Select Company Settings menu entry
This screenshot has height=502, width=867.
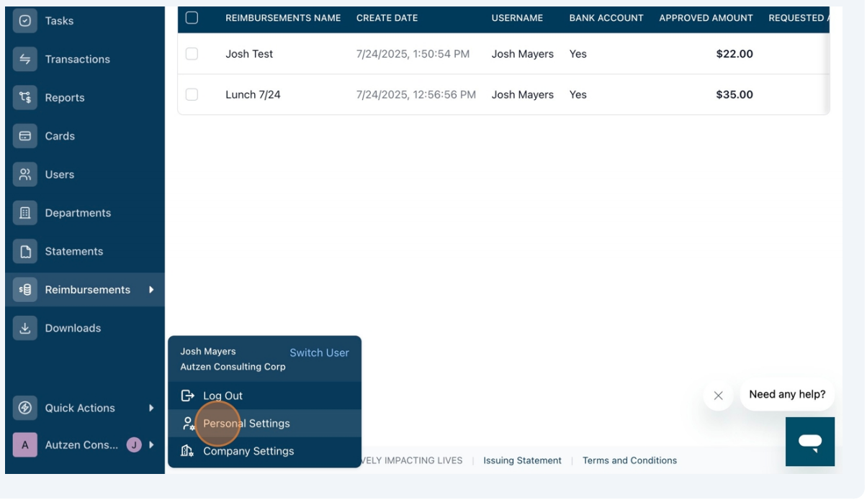click(x=264, y=451)
